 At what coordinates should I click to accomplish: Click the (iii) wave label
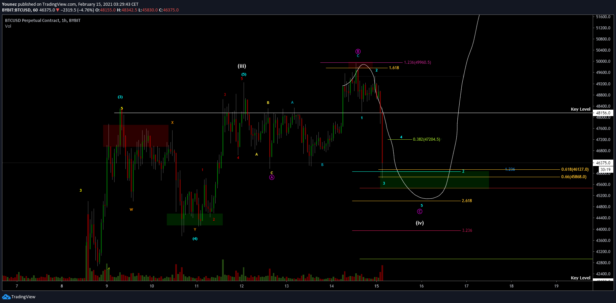click(242, 66)
